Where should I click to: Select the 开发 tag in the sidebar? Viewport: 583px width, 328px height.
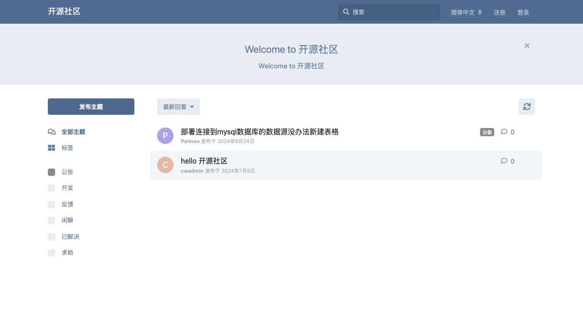(67, 188)
